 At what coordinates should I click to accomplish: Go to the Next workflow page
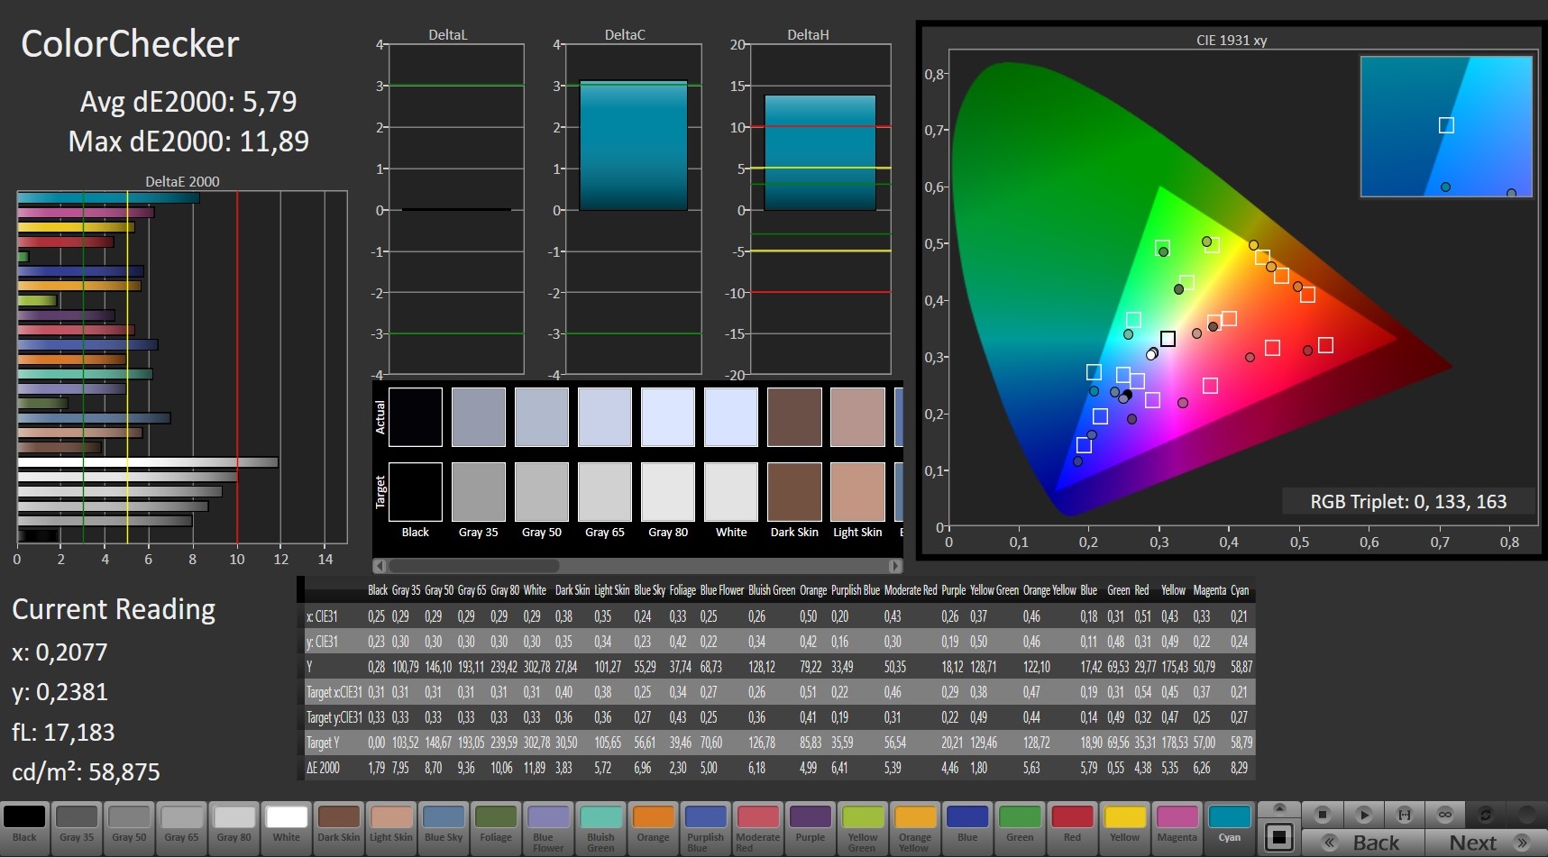click(x=1472, y=843)
